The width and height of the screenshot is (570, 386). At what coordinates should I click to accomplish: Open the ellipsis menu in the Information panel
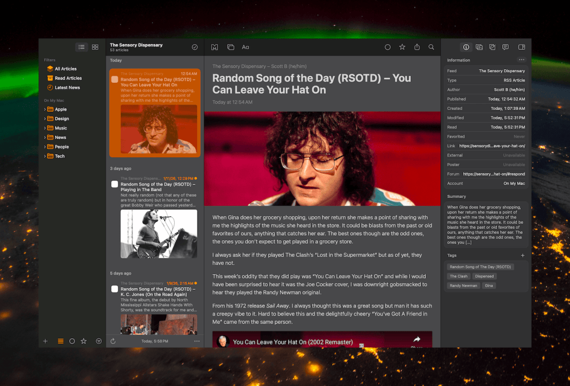coord(522,60)
